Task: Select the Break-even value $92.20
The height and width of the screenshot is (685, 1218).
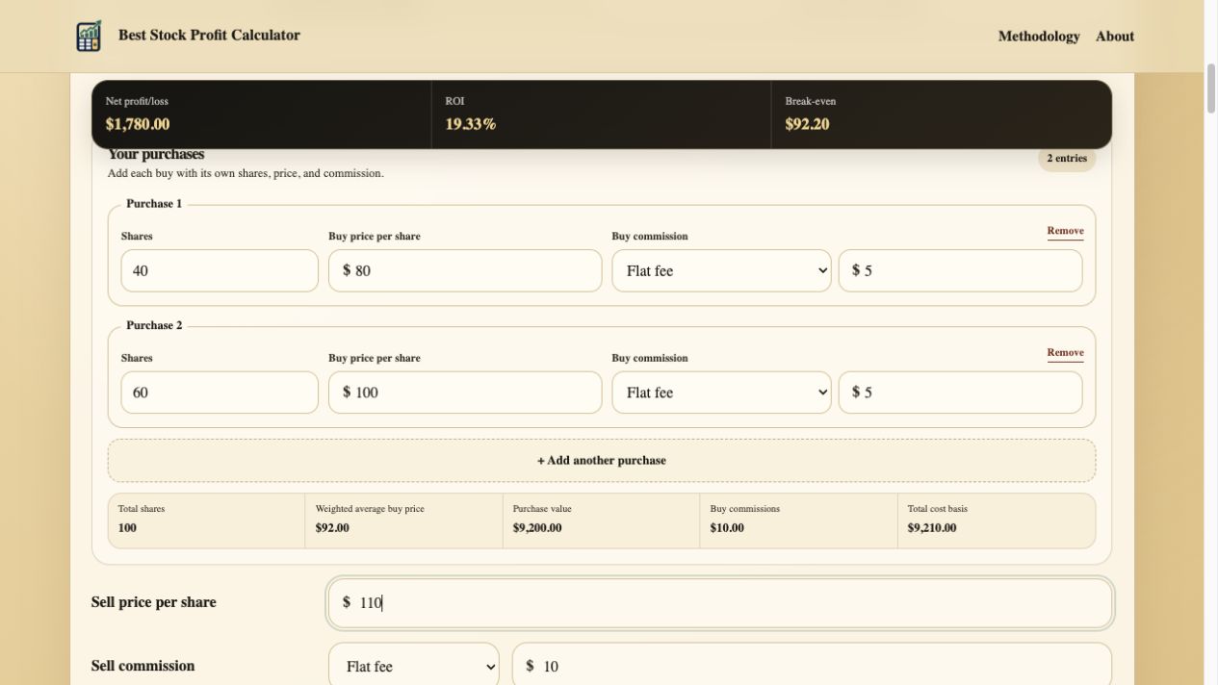Action: coord(807,124)
